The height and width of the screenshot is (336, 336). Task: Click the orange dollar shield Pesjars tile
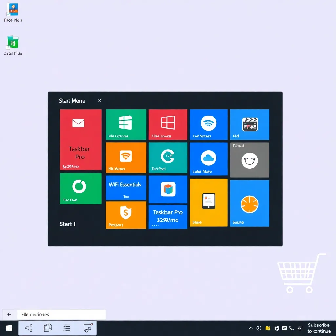(126, 216)
